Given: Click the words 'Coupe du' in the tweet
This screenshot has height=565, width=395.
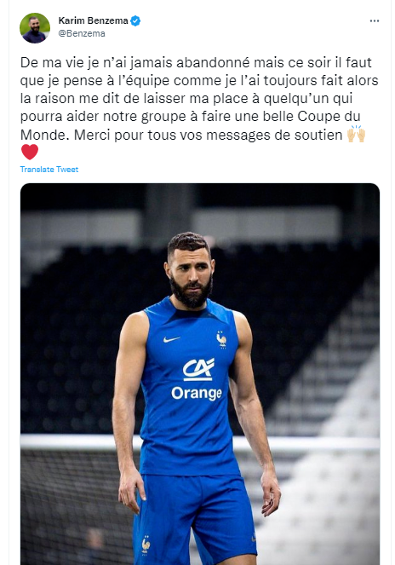Looking at the screenshot, I should pyautogui.click(x=329, y=117).
